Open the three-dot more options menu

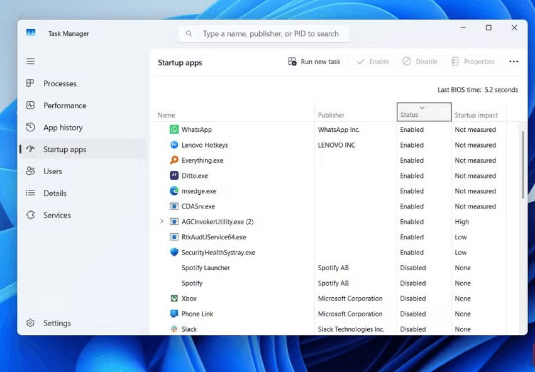point(514,62)
